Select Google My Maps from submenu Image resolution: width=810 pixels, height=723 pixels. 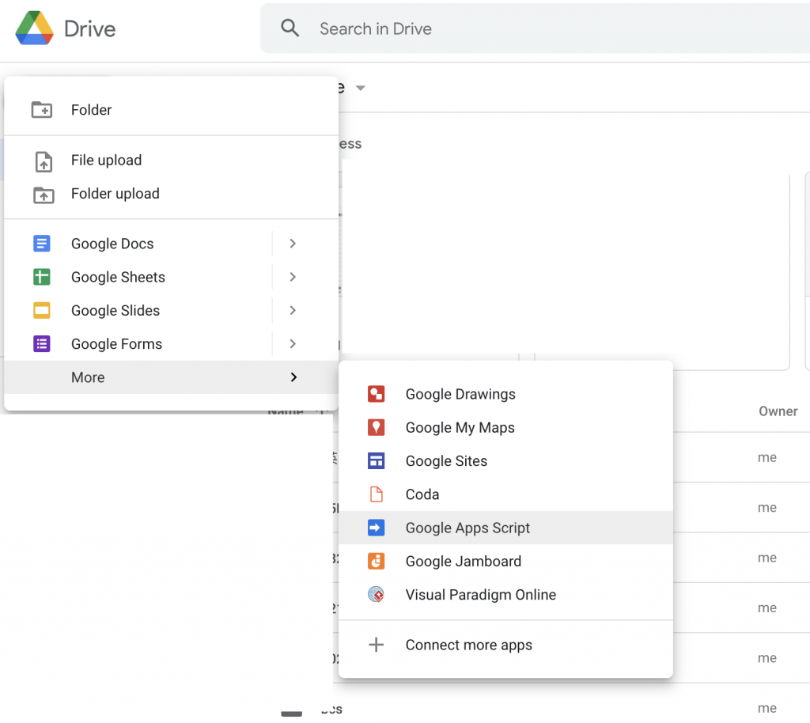click(505, 428)
